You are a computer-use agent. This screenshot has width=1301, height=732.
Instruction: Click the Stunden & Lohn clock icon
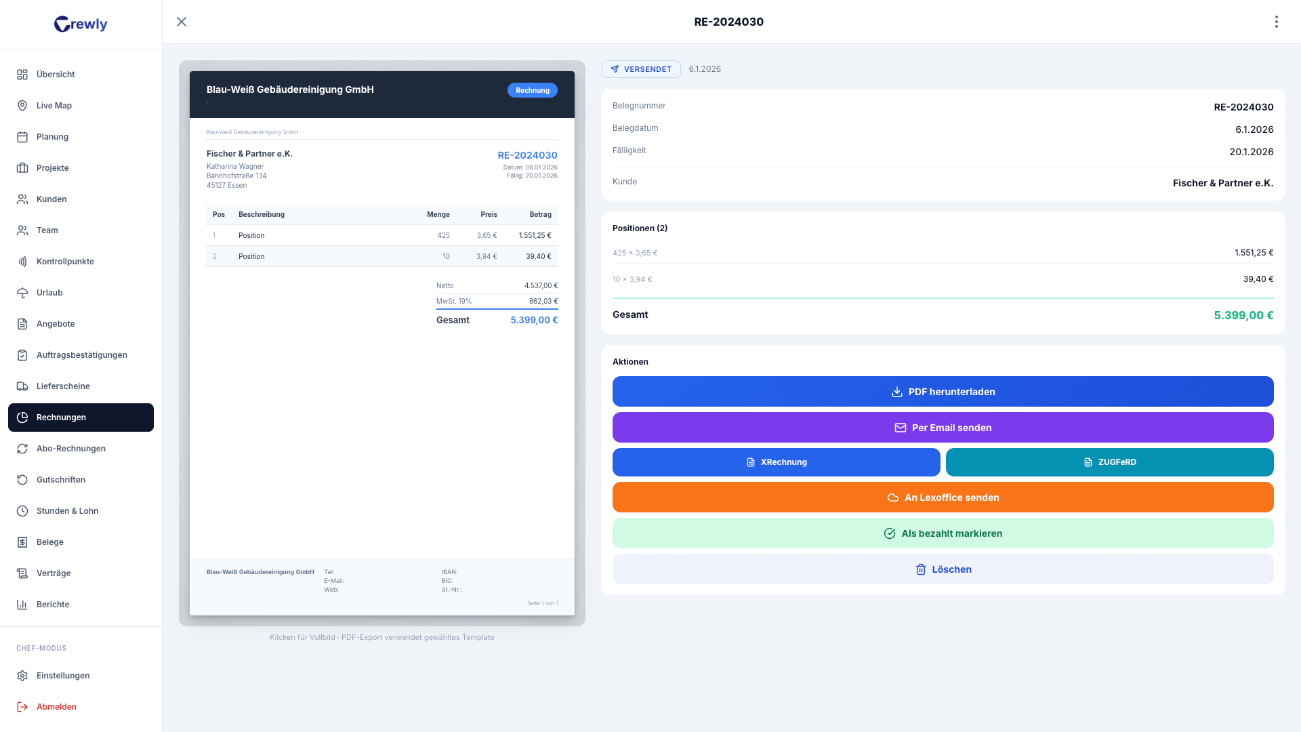22,511
